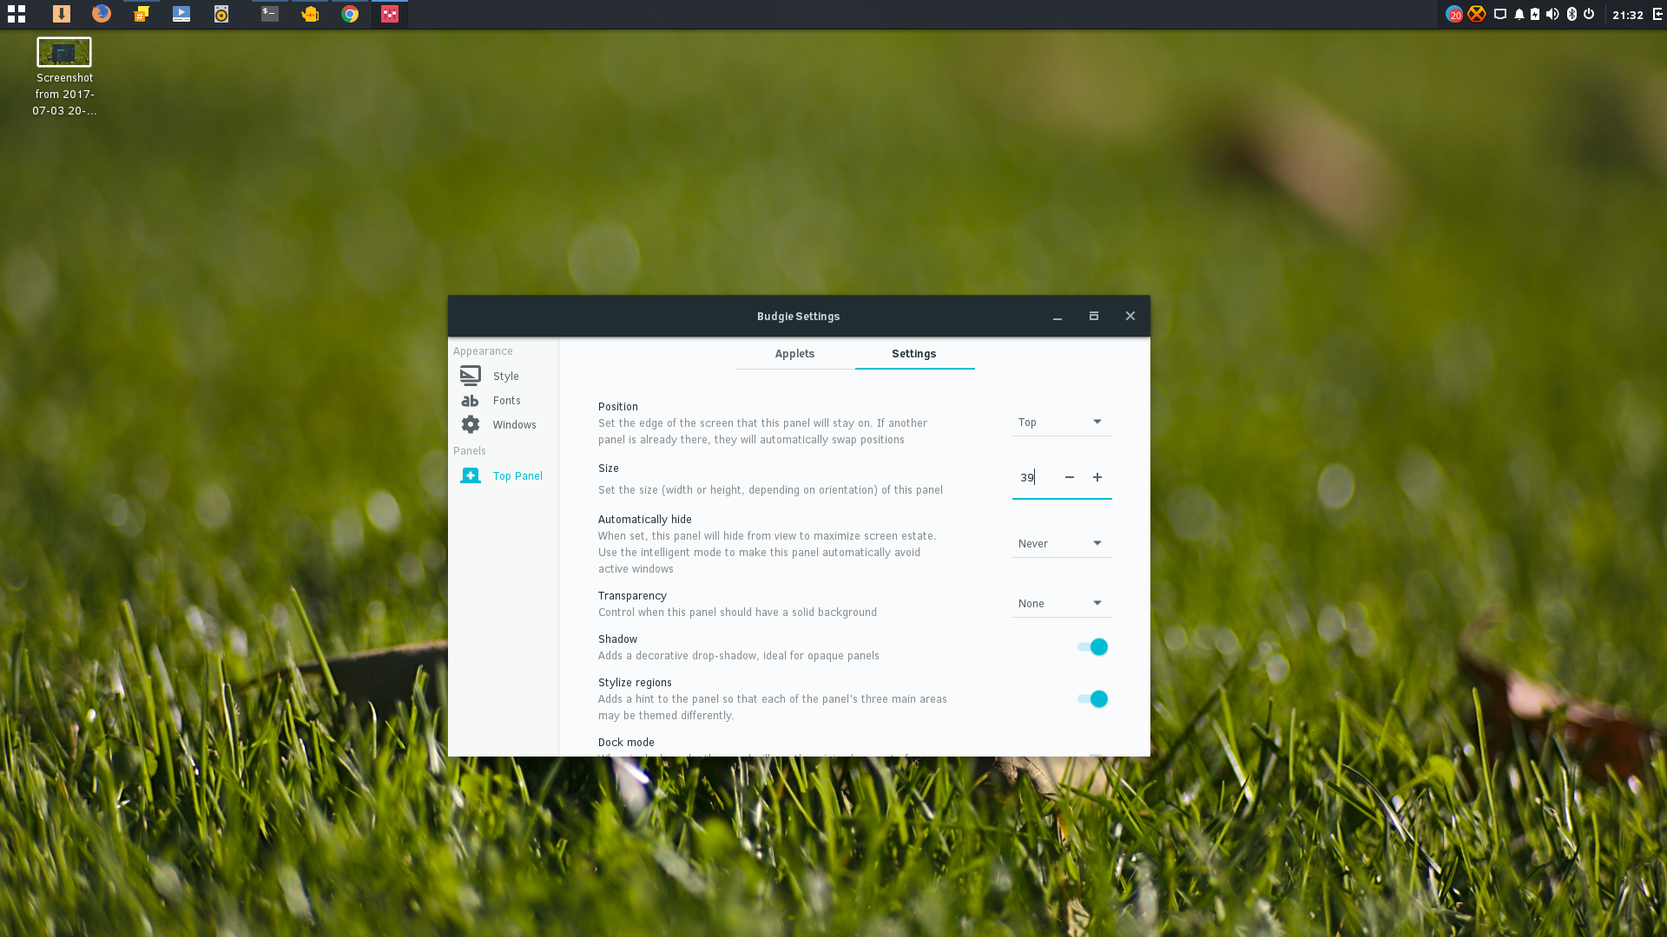Open the Position dropdown showing Top

[1062, 422]
